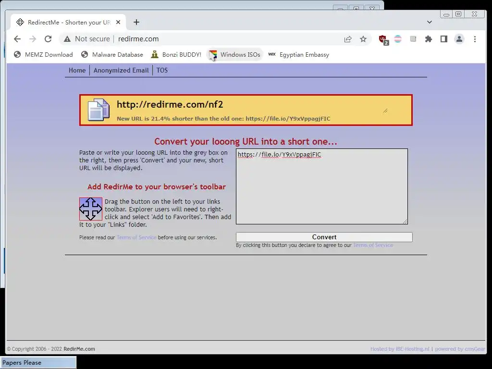This screenshot has height=369, width=492.
Task: Bookmark this page with the star icon
Action: click(363, 39)
